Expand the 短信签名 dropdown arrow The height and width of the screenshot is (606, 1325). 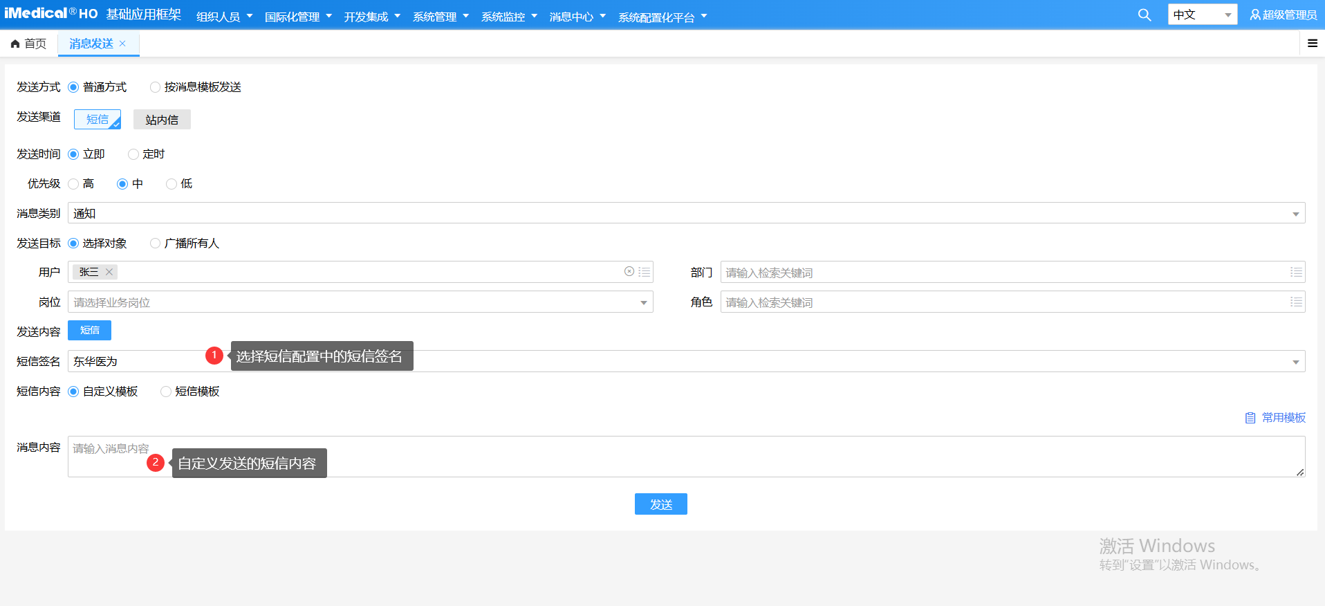click(x=1295, y=362)
